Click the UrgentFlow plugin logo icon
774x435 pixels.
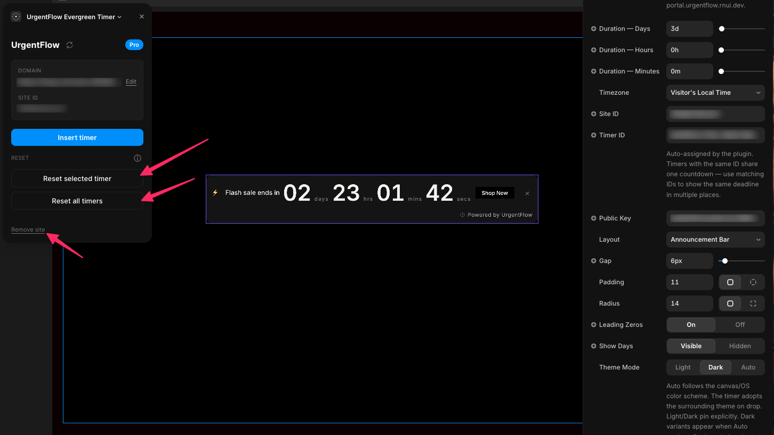[16, 17]
